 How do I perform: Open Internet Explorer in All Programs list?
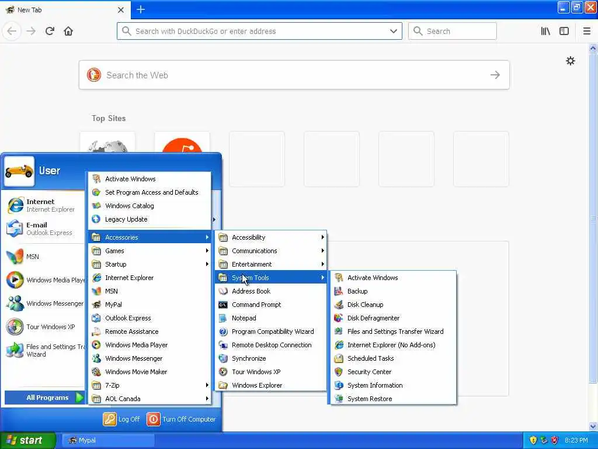(150, 278)
